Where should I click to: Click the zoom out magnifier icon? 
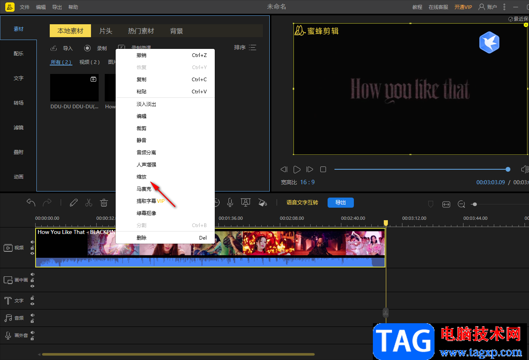[461, 204]
